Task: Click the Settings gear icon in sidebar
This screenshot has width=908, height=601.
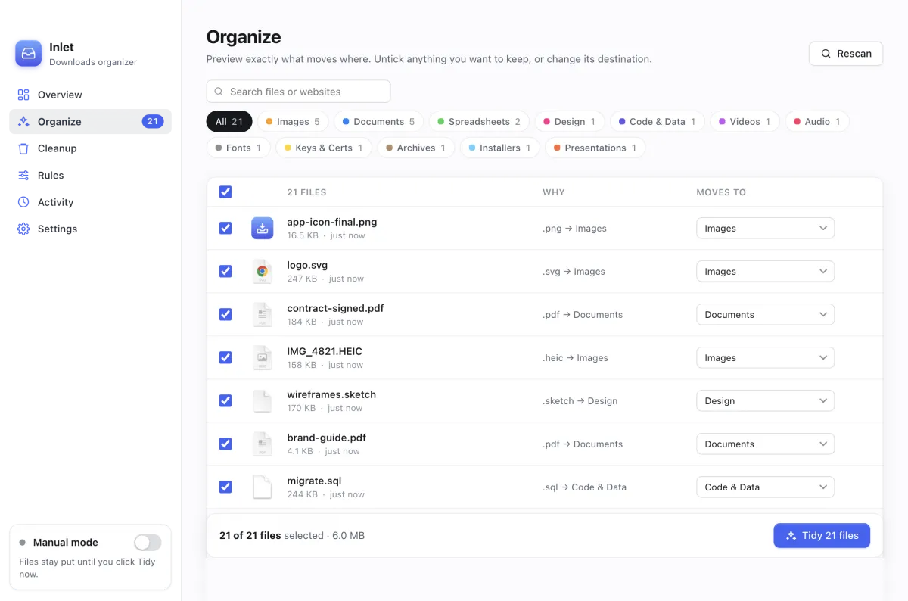Action: (23, 229)
